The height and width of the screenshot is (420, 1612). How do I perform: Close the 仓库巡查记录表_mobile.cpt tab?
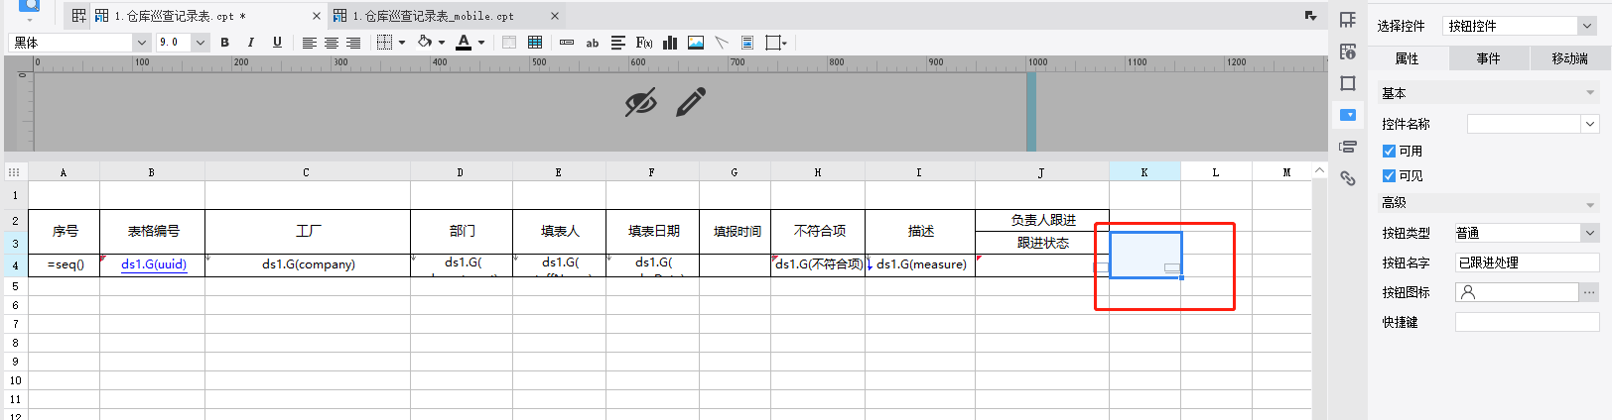555,16
